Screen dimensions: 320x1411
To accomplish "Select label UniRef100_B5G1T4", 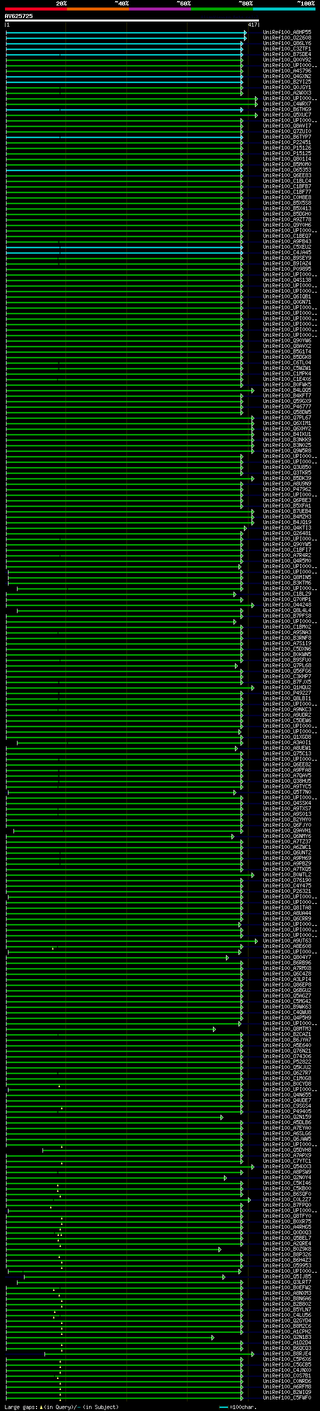I will 287,352.
